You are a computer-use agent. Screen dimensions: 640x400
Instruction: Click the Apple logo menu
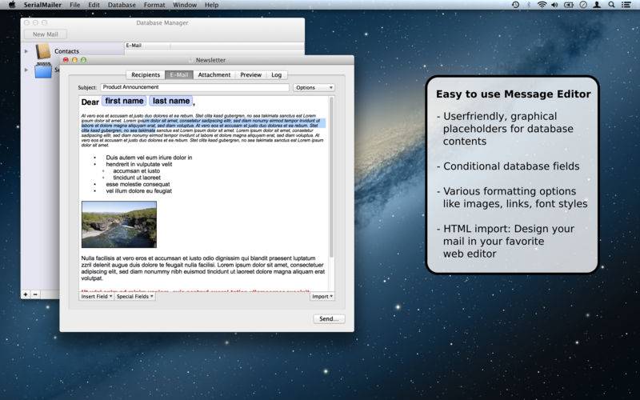click(12, 5)
